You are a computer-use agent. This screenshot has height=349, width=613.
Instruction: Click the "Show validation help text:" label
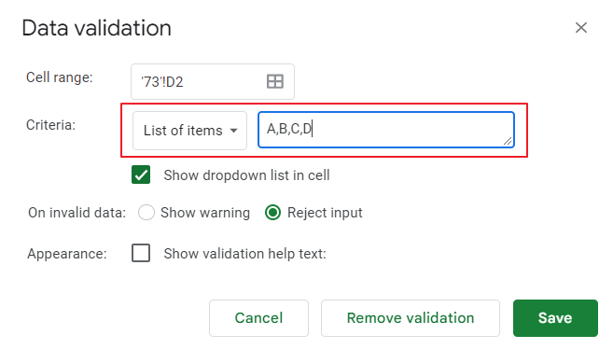[x=244, y=254]
